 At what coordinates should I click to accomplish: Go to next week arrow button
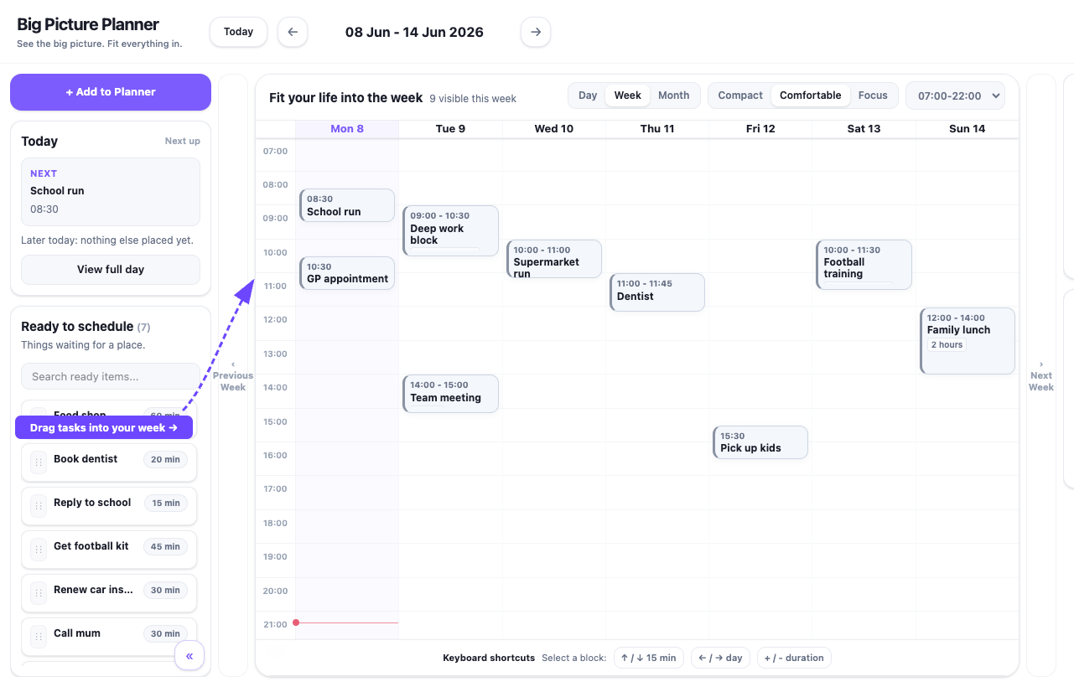pos(536,32)
